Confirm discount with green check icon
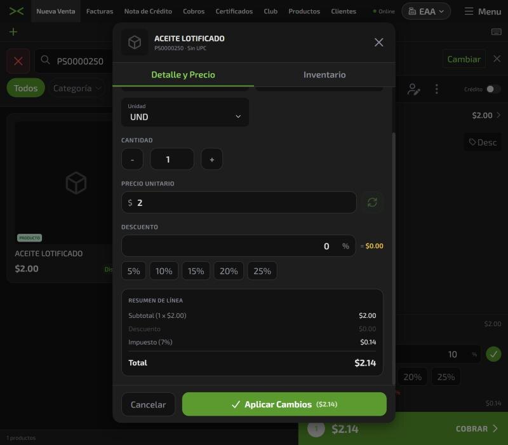This screenshot has width=508, height=445. tap(493, 354)
